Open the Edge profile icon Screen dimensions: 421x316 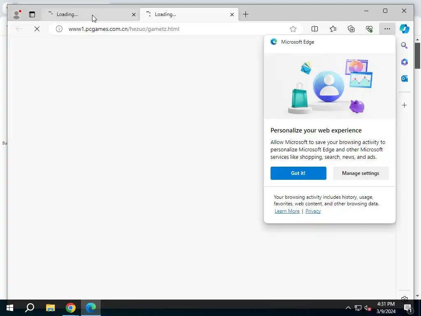[17, 14]
